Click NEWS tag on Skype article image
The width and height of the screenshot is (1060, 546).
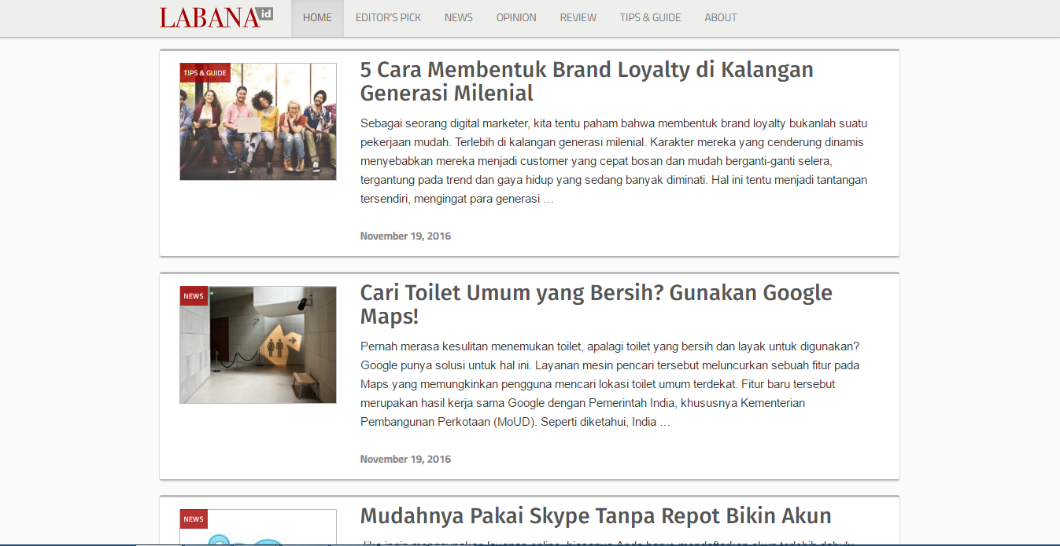pos(194,519)
